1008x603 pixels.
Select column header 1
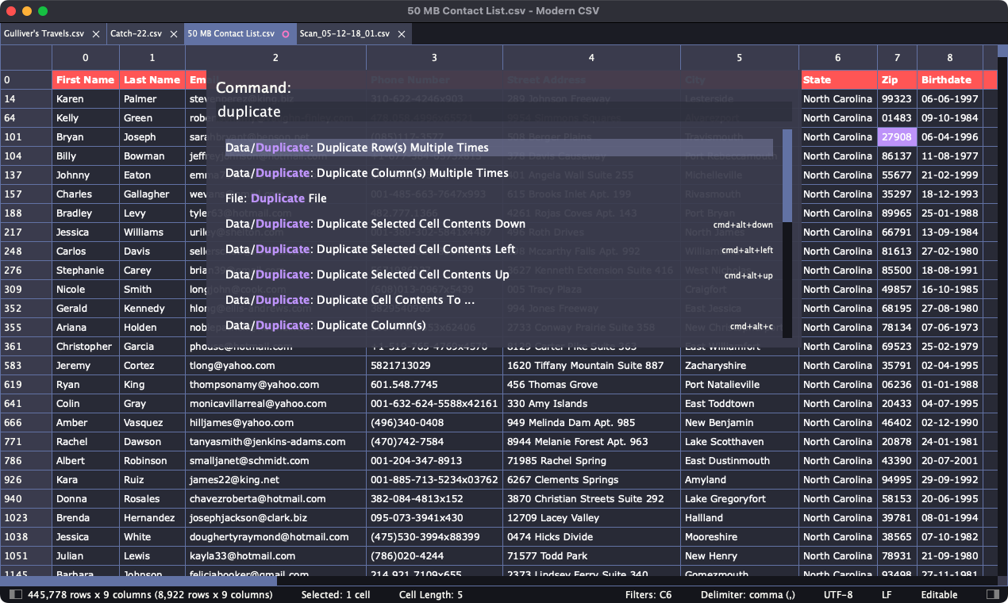point(152,57)
